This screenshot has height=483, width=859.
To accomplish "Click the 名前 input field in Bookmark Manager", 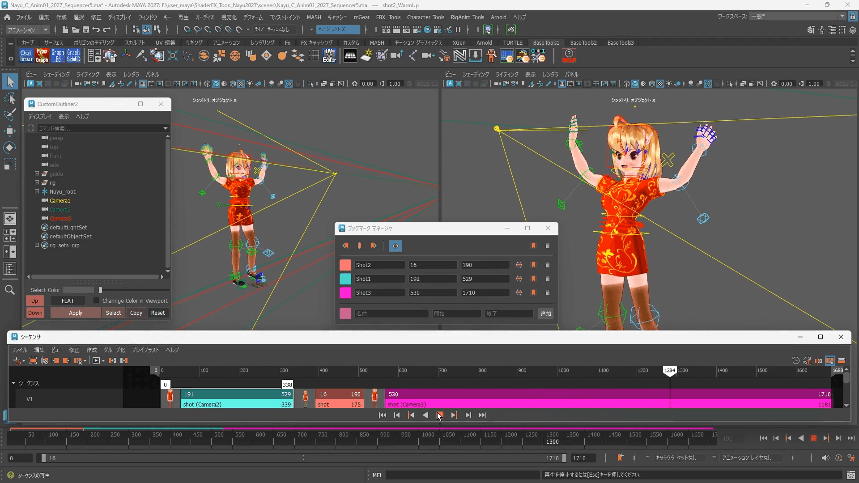I will click(391, 314).
